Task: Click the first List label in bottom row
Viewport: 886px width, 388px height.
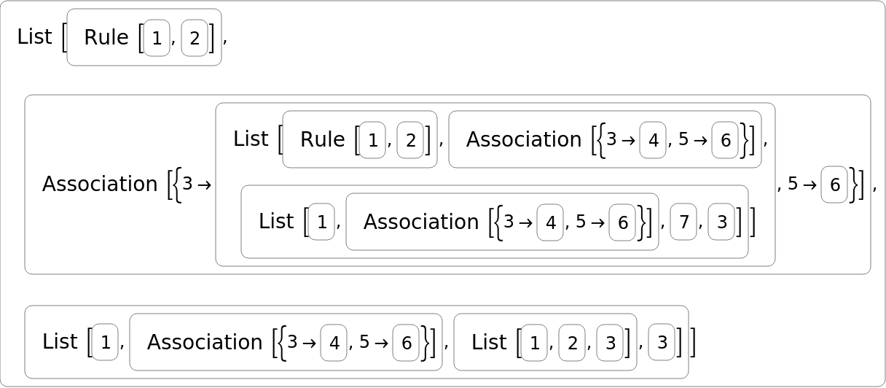Action: click(60, 342)
